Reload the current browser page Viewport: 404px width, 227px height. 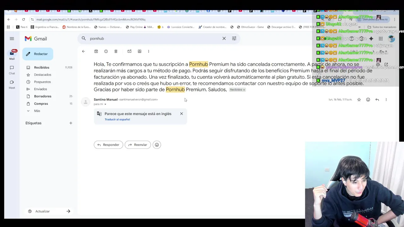pyautogui.click(x=23, y=20)
